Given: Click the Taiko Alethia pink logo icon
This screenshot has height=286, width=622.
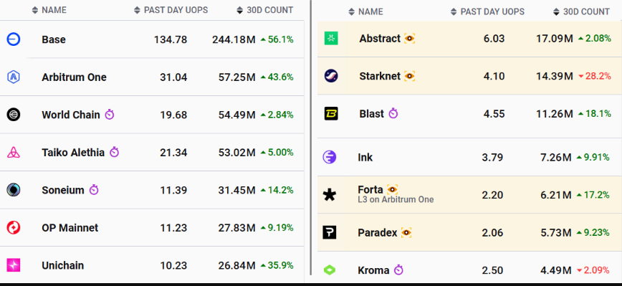Looking at the screenshot, I should 14,153.
